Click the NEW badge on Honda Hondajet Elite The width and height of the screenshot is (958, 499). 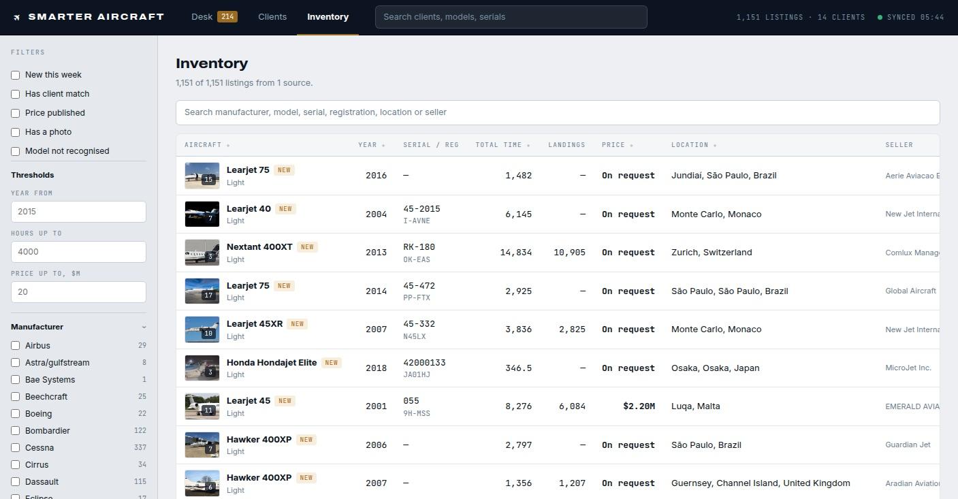tap(332, 363)
